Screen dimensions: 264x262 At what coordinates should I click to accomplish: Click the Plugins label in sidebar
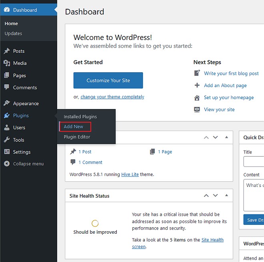click(21, 116)
